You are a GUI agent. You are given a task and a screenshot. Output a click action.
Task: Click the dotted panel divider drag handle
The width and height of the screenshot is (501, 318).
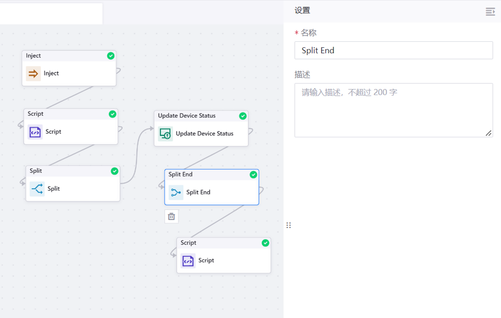click(x=288, y=225)
